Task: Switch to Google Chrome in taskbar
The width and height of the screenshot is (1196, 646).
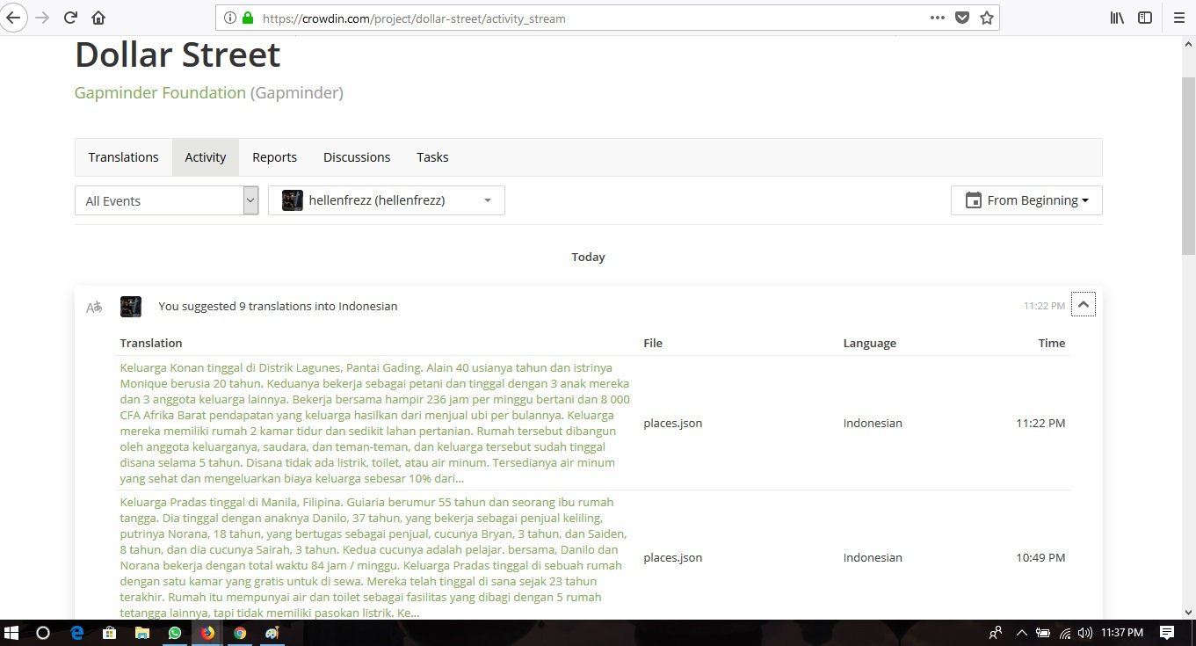Action: pos(240,632)
